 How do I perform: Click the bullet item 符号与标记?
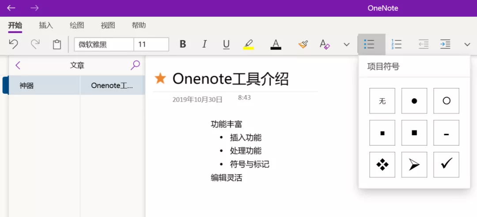click(x=250, y=164)
